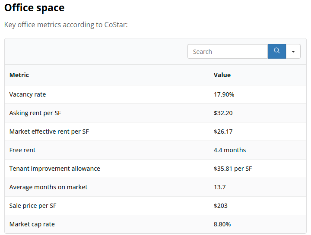Screen dimensions: 311x235
Task: Select the $203 value cell
Action: click(221, 206)
